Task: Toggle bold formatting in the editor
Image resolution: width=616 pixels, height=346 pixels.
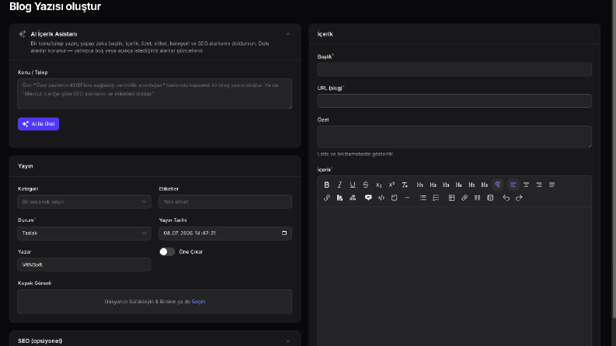Action: (326, 185)
